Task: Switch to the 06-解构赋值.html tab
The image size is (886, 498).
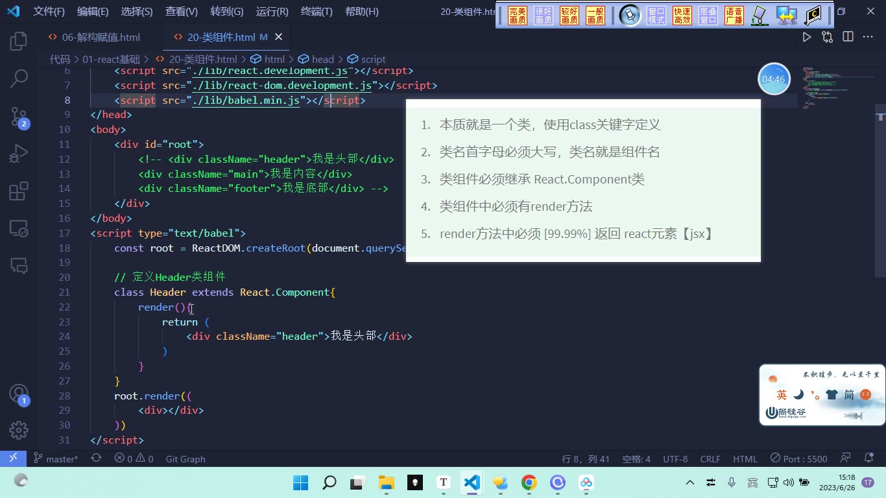Action: (101, 37)
